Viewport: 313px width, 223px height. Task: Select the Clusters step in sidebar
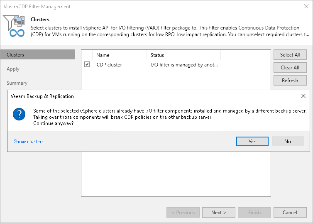point(37,55)
